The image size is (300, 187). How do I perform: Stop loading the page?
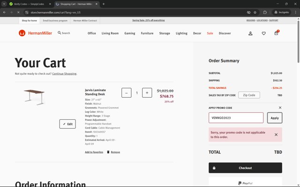[x=18, y=12]
